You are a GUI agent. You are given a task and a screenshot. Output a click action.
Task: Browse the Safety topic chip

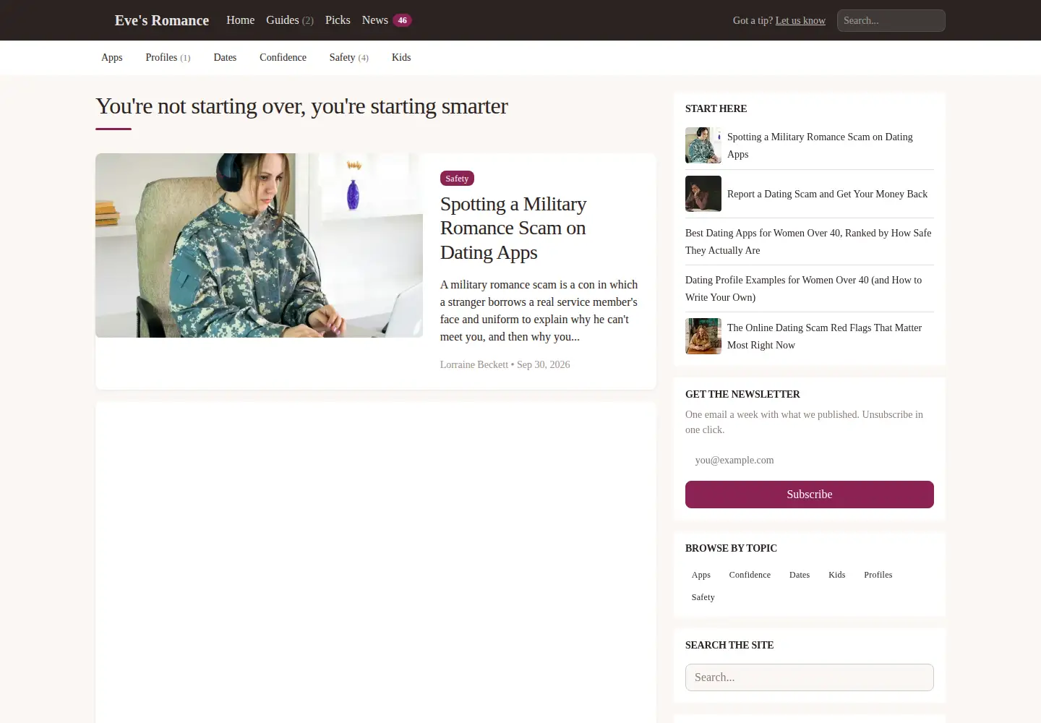[703, 597]
